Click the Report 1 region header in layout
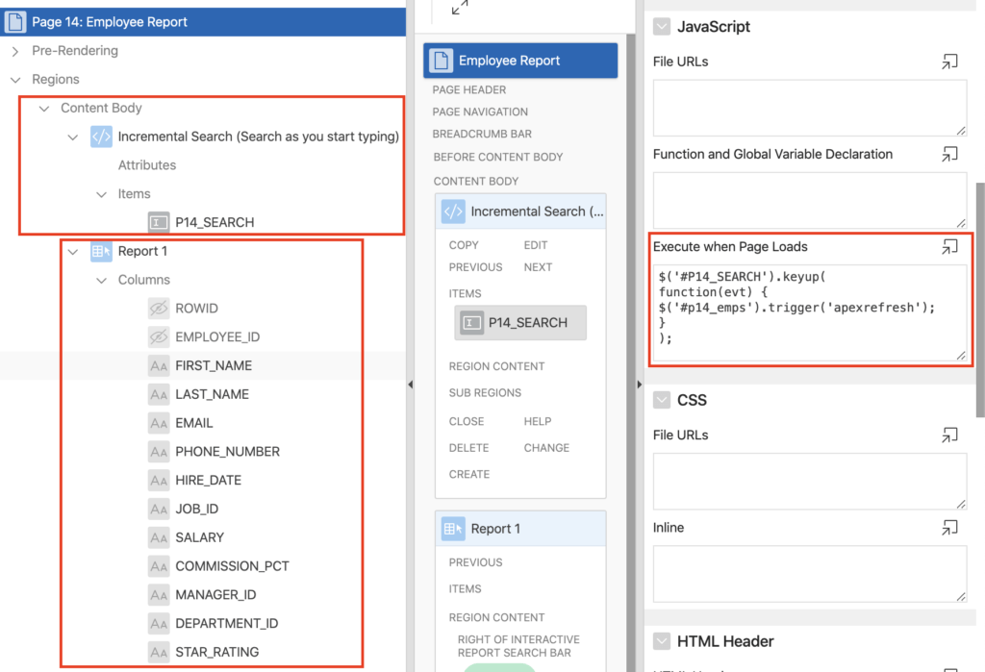Viewport: 985px width, 672px height. (520, 529)
